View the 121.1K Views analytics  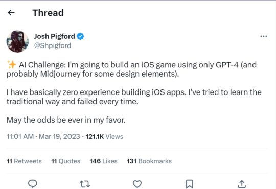pos(104,136)
